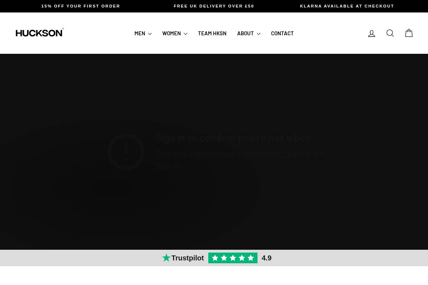Click the exclamation warning icon in video
The width and height of the screenshot is (428, 285).
(126, 152)
